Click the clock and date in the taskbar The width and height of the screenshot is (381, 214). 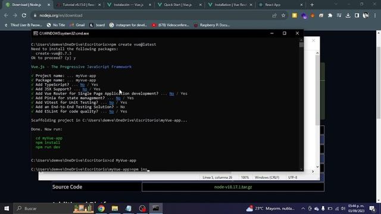356,209
